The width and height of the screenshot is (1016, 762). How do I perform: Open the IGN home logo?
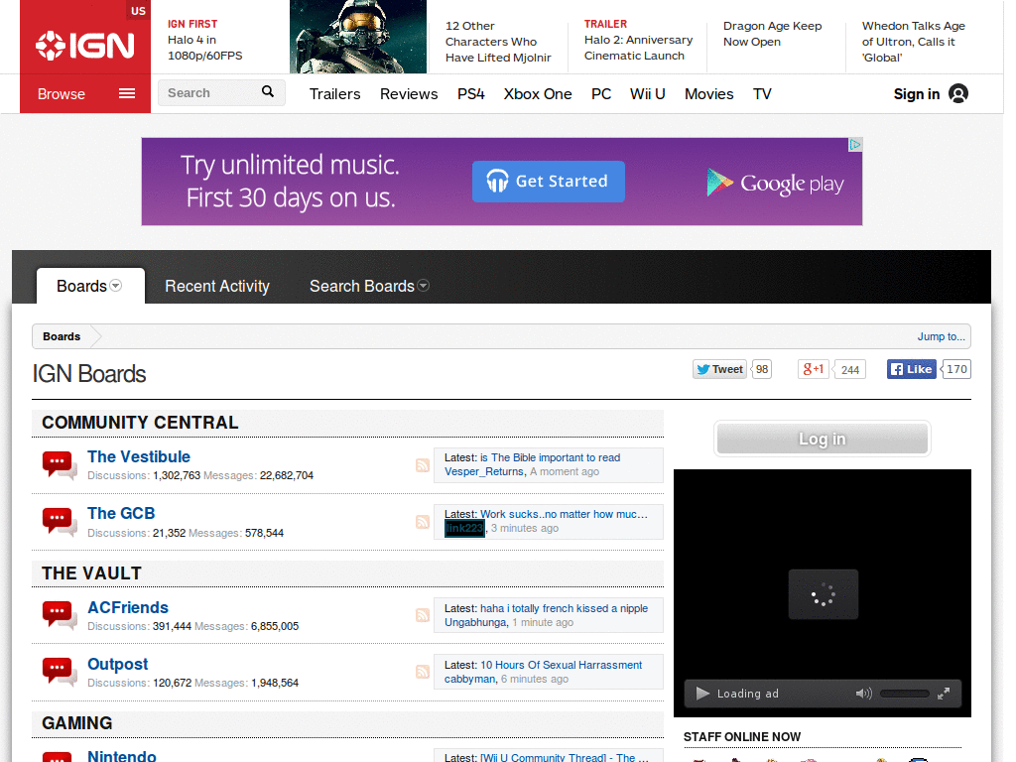85,46
